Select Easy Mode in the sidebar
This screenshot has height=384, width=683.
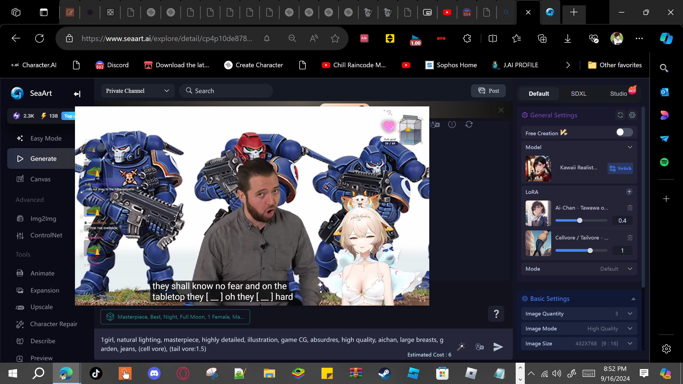coord(41,138)
